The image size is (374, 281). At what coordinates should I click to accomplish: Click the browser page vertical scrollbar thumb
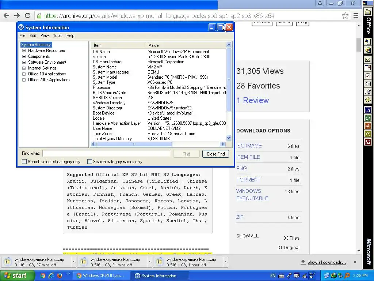[x=359, y=45]
